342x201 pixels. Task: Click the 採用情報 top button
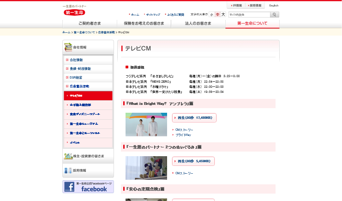255,6
